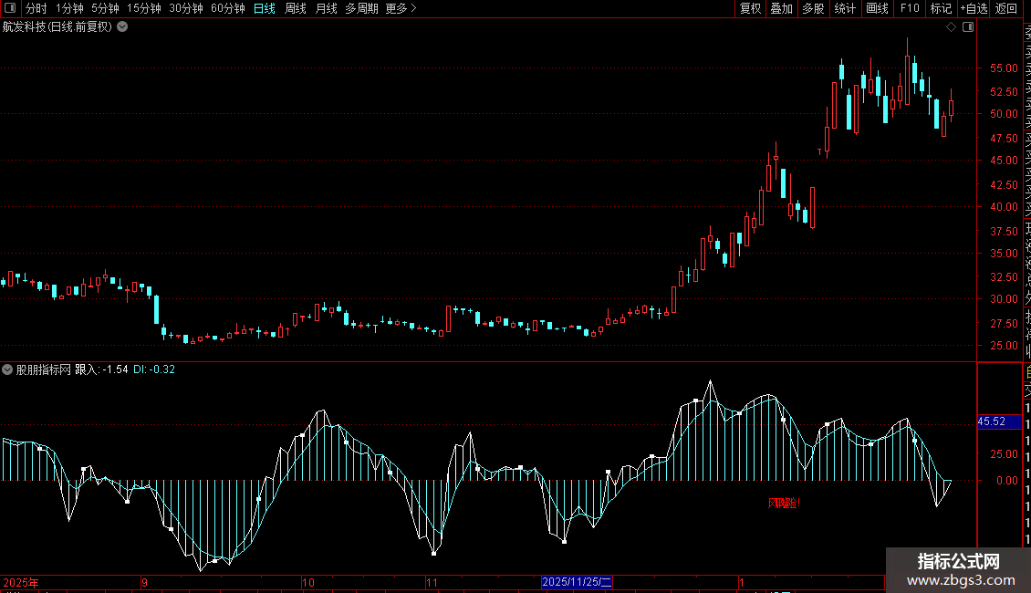Toggle the left sidebar panel icon

pyautogui.click(x=10, y=8)
